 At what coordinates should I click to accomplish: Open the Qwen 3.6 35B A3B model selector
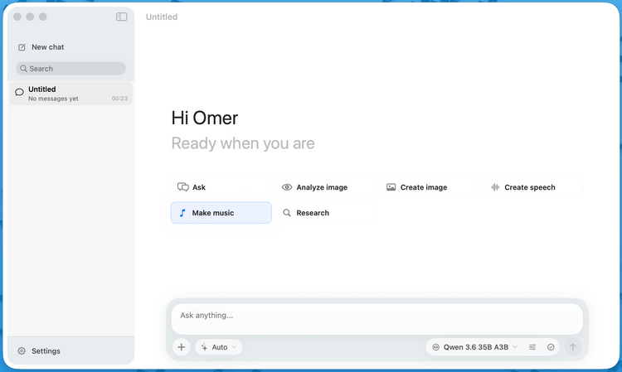474,347
